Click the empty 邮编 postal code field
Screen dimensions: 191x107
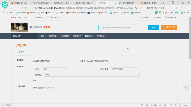click(x=51, y=81)
